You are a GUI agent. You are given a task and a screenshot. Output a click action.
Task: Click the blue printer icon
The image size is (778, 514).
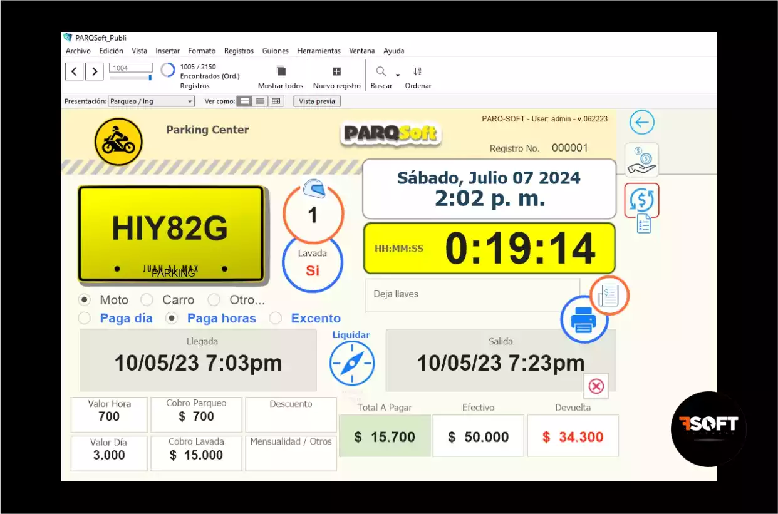584,319
